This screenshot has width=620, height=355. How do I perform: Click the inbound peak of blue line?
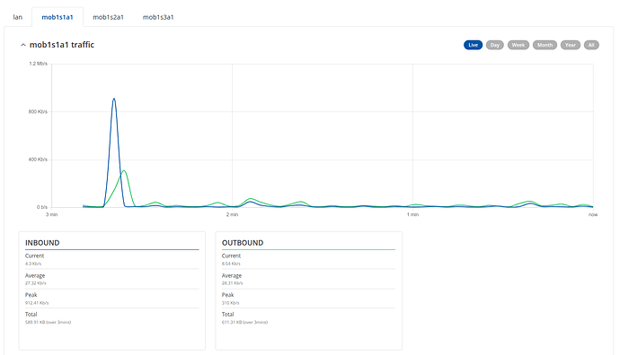tap(114, 99)
